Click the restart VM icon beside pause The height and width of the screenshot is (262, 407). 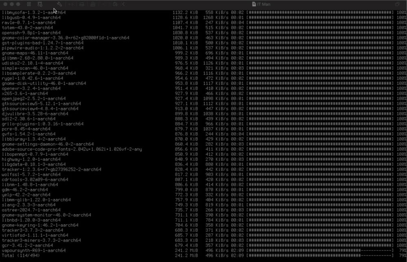40,4
